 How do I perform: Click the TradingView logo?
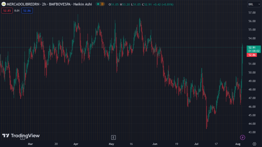click(x=21, y=136)
